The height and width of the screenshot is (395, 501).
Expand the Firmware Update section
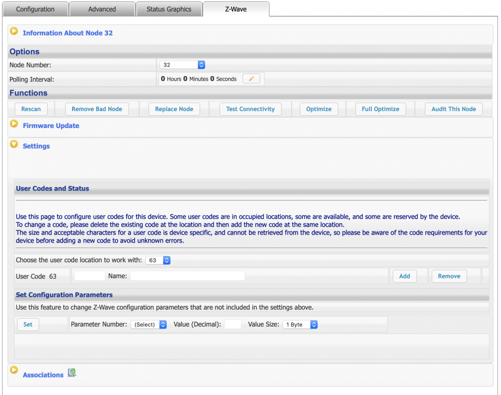[15, 124]
